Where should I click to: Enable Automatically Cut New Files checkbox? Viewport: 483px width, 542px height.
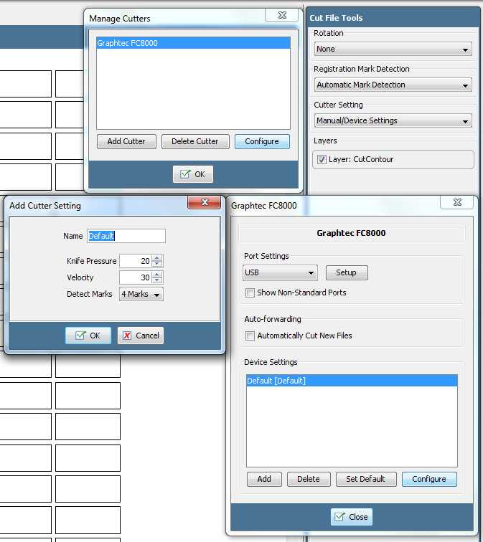pos(250,336)
